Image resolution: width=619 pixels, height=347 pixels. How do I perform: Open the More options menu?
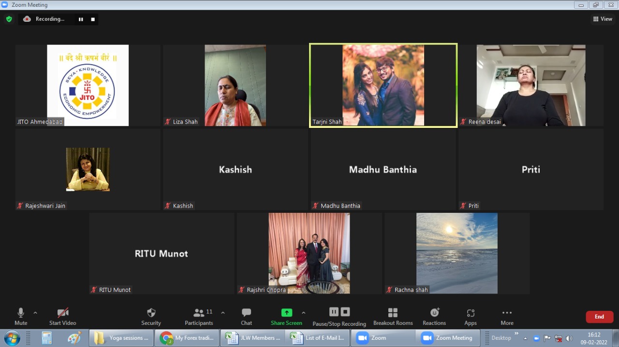tap(507, 317)
